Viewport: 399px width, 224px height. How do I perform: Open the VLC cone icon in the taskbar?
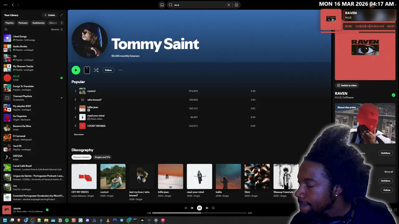(x=108, y=220)
